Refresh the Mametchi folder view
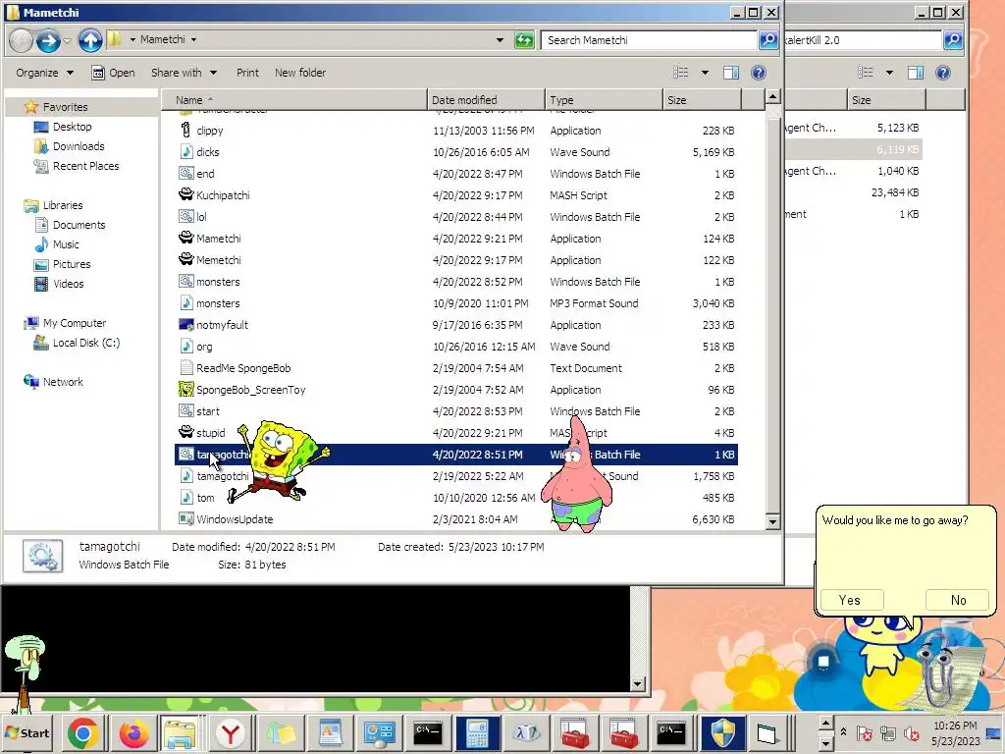1005x754 pixels. tap(524, 40)
